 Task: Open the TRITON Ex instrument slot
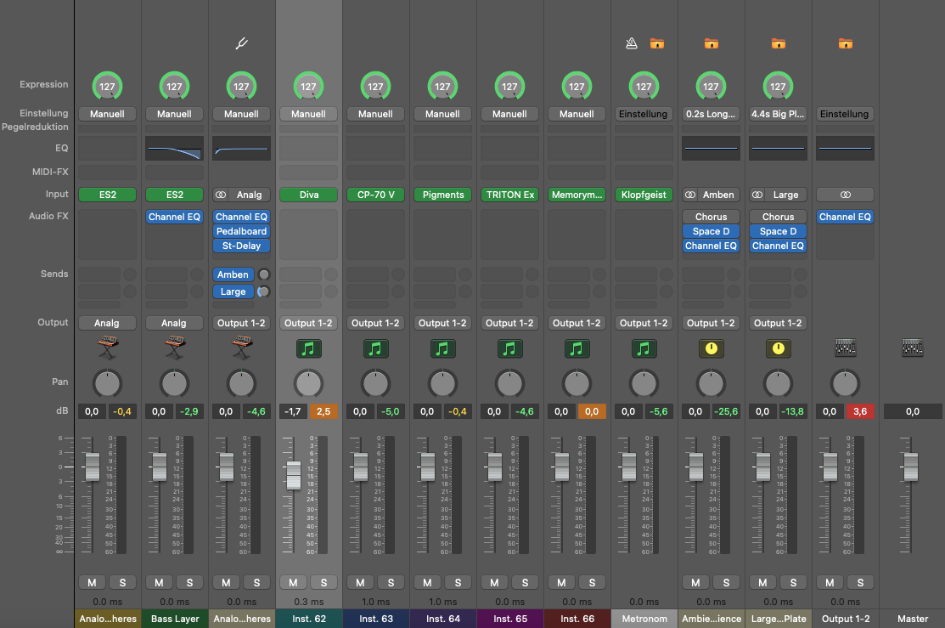tap(510, 195)
